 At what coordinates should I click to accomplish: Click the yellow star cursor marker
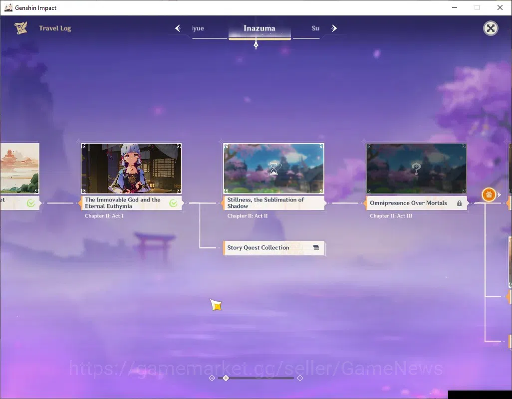216,305
